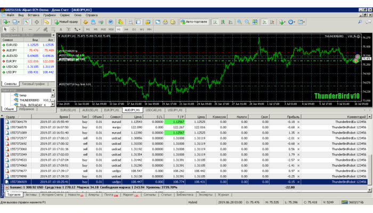
Task: Zoom in on the chart
Action: (x=238, y=22)
